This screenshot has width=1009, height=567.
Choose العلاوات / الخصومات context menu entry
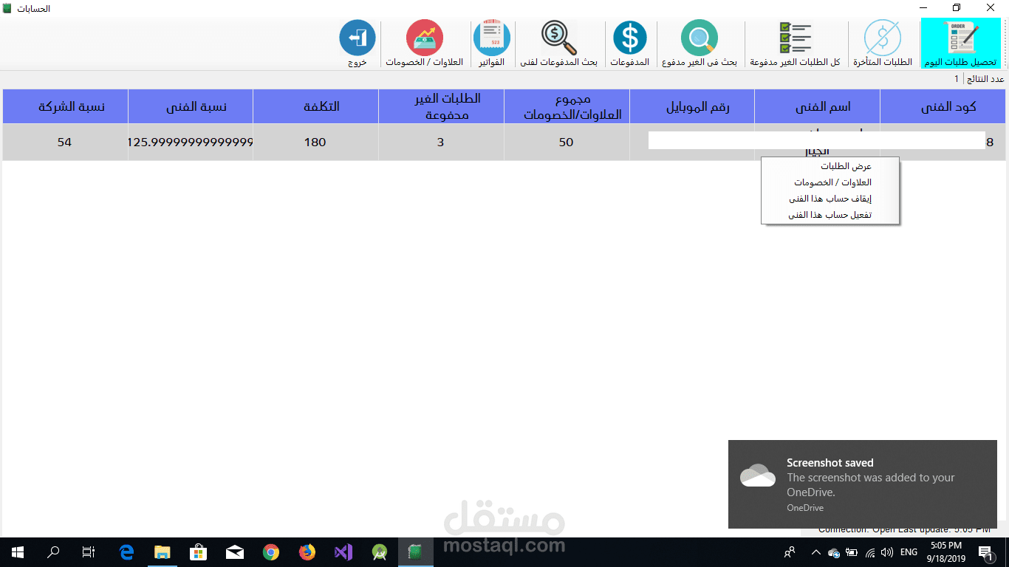830,182
